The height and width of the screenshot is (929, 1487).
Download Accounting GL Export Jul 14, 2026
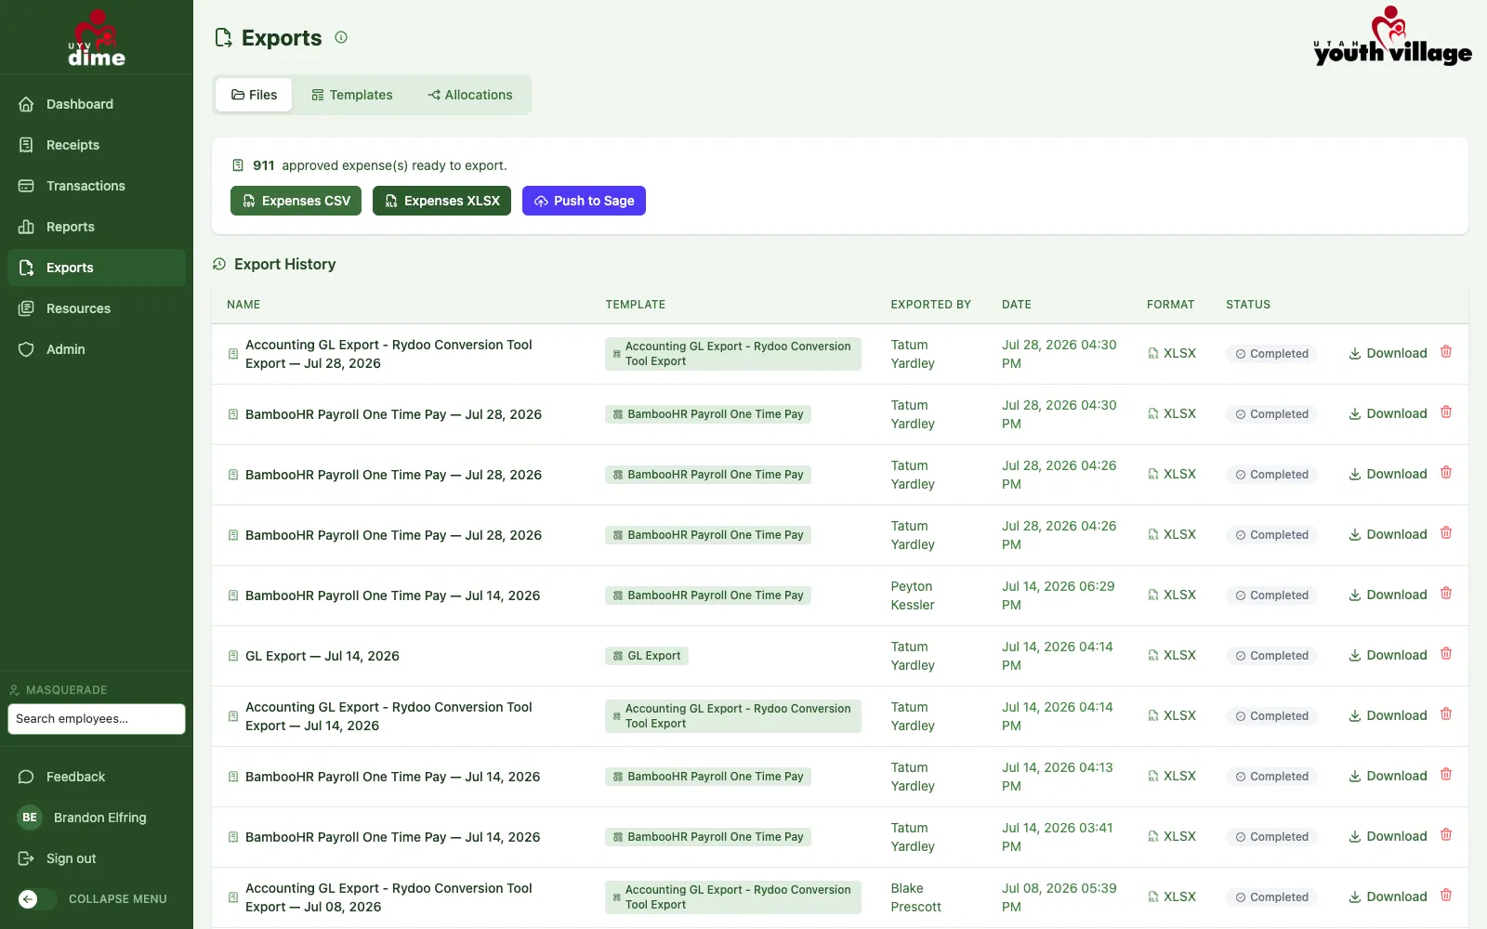(x=1388, y=715)
